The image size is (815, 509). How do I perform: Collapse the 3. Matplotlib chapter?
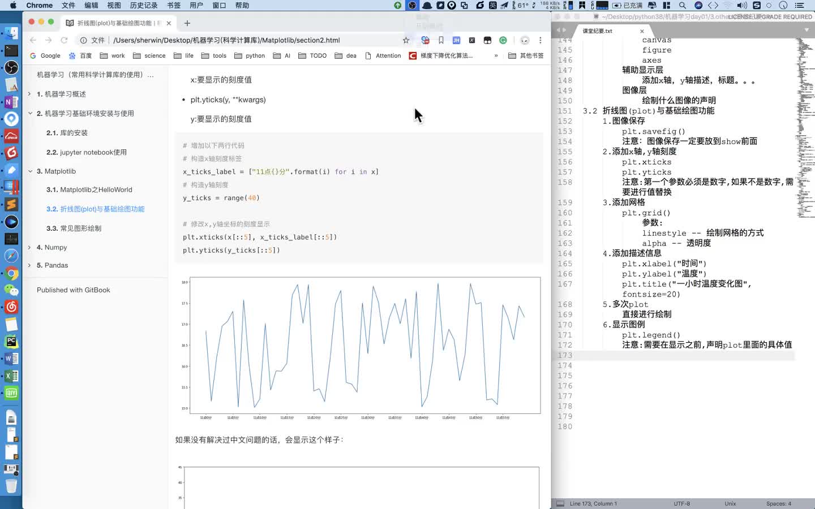coord(29,171)
